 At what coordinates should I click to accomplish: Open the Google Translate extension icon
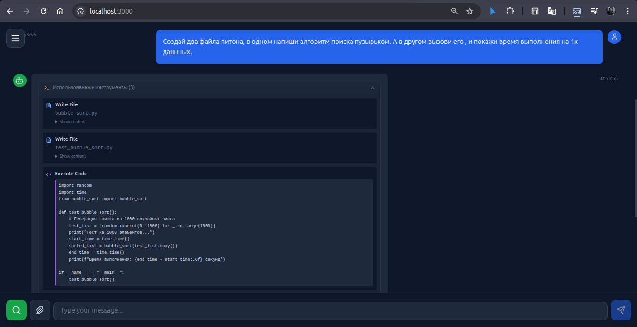pyautogui.click(x=551, y=11)
